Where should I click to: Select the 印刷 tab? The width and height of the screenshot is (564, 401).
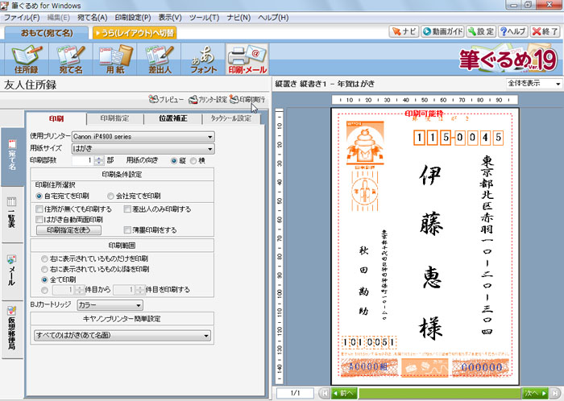(x=56, y=118)
